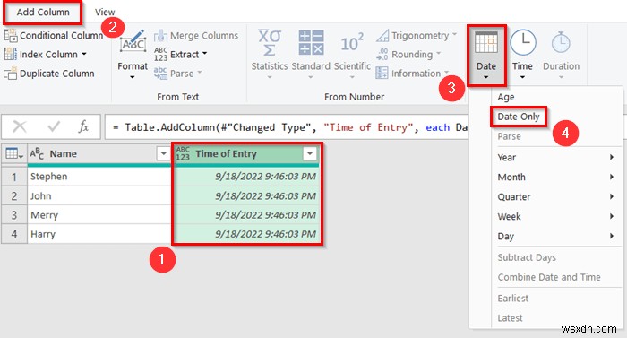
Task: Click the Rounding decimals icon
Action: [382, 54]
